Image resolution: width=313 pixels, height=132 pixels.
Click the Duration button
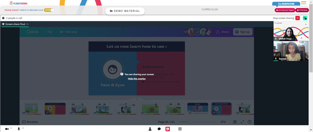click(30, 122)
